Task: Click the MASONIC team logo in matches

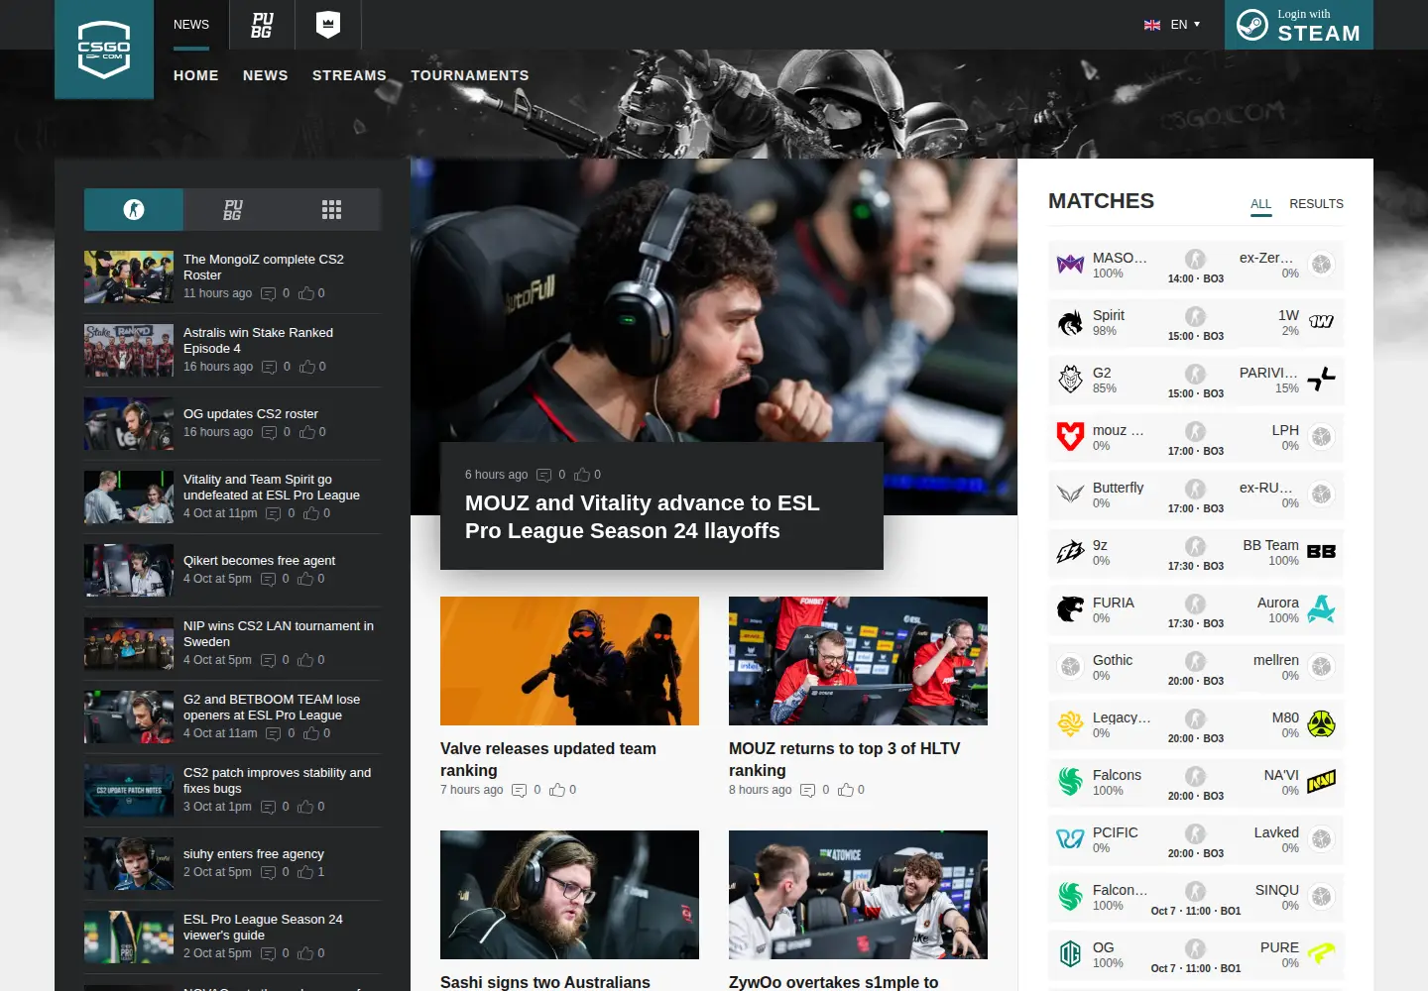Action: pyautogui.click(x=1070, y=265)
